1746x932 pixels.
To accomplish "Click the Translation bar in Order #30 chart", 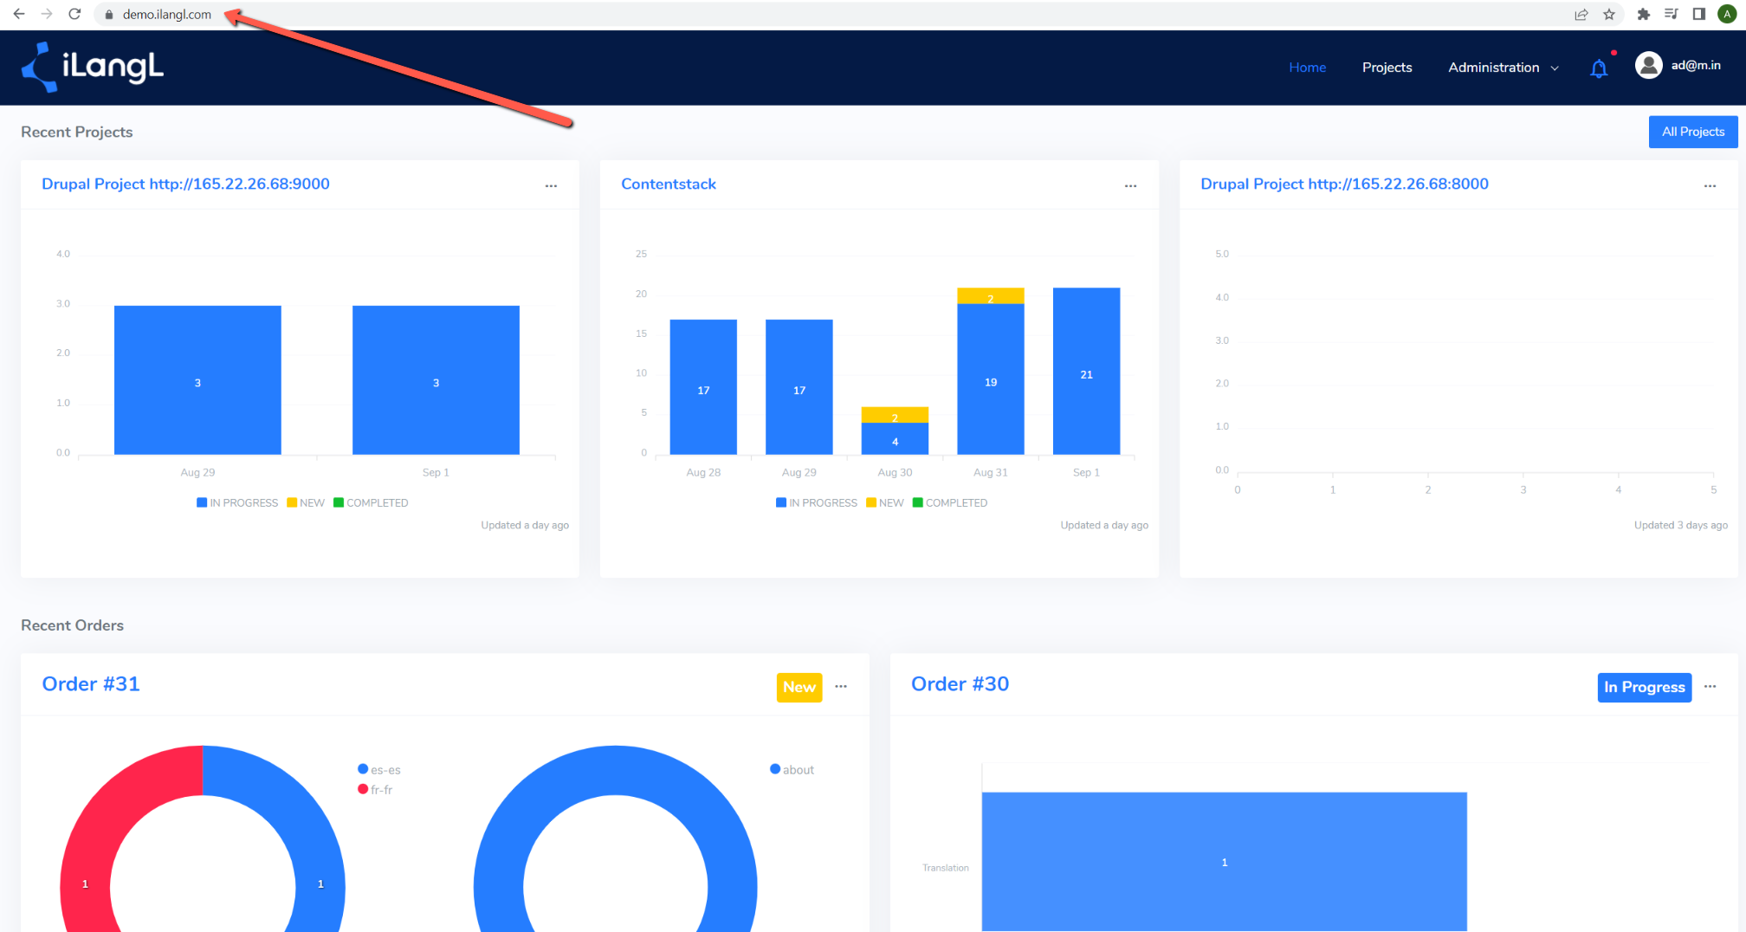I will pyautogui.click(x=1224, y=861).
